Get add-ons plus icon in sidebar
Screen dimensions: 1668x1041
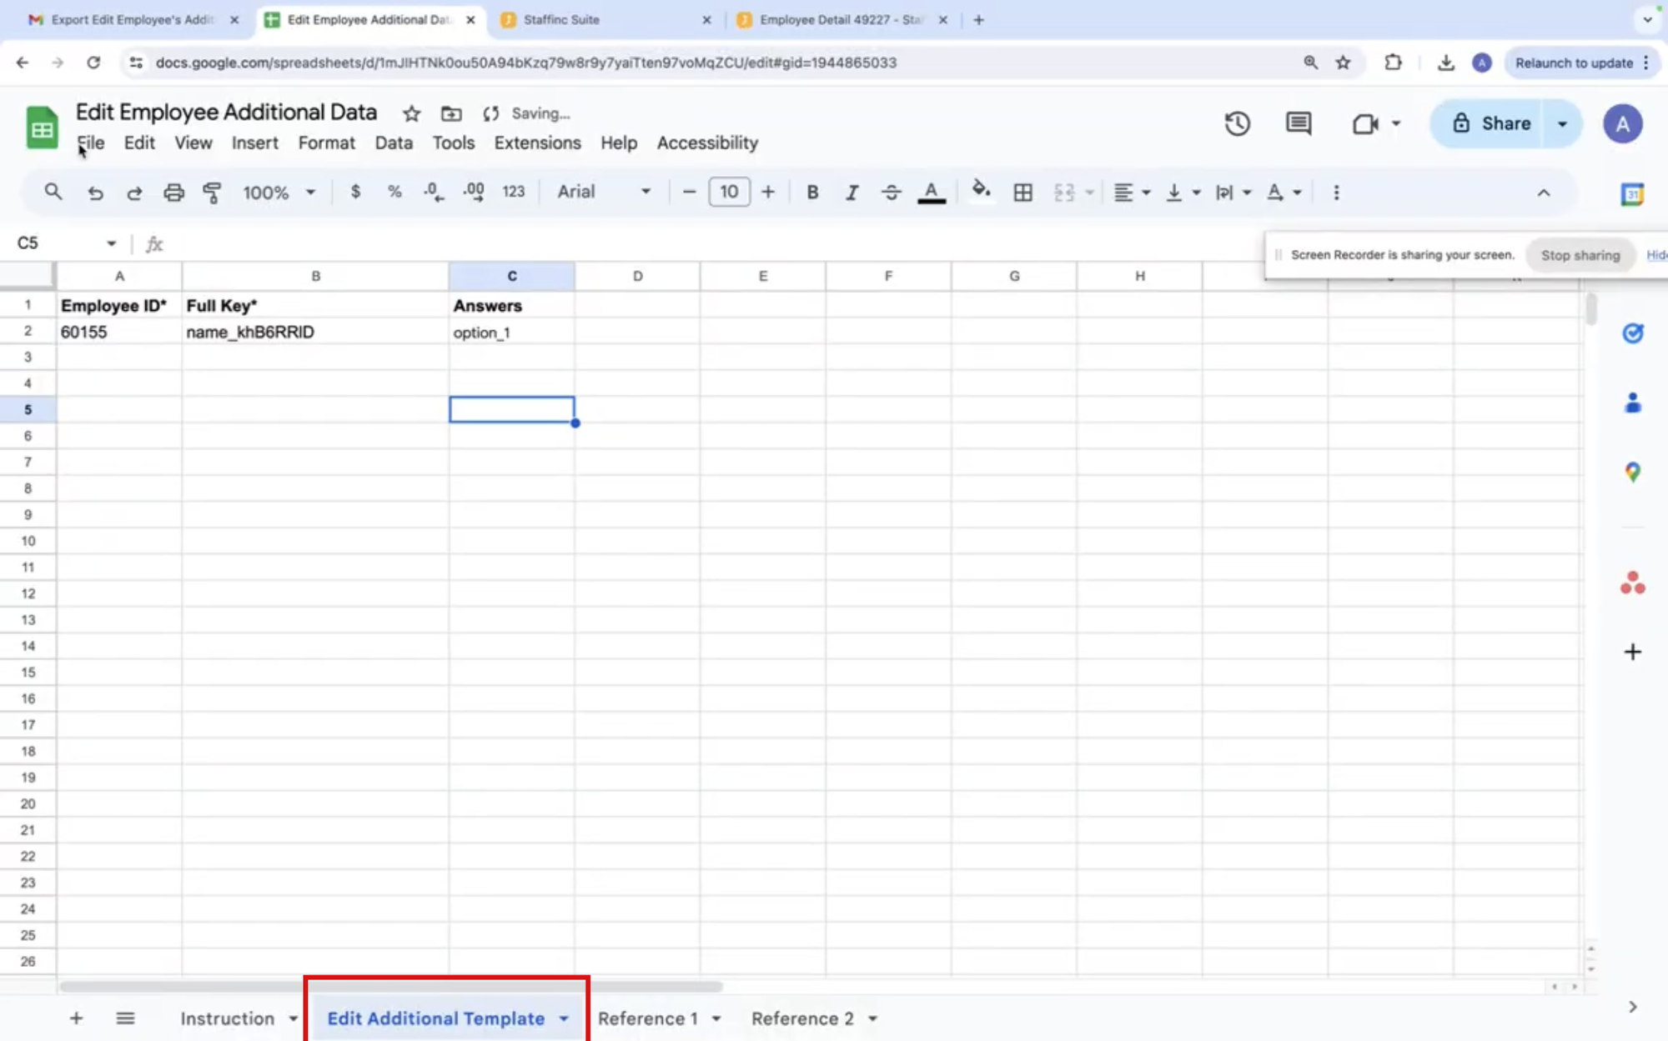pyautogui.click(x=1632, y=652)
